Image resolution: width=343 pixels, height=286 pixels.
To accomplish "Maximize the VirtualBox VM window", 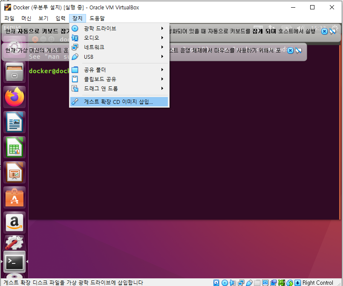I will click(312, 7).
